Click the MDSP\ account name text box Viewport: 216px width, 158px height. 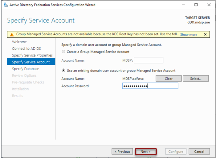[x=149, y=60]
